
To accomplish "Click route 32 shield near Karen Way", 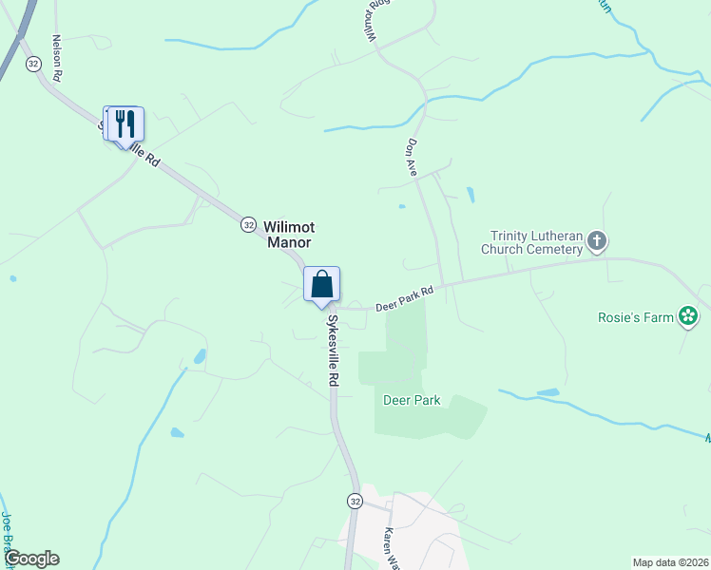I will 355,502.
